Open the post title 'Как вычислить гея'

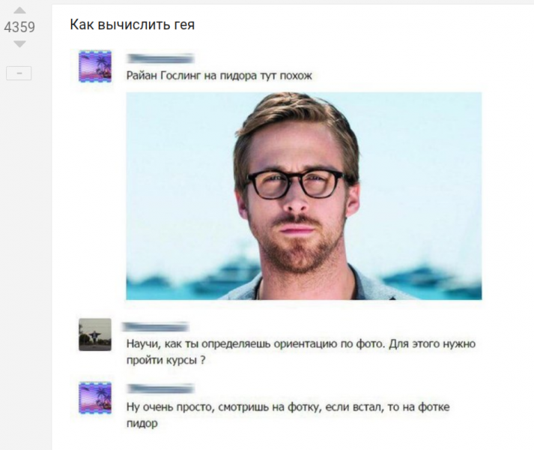click(132, 25)
